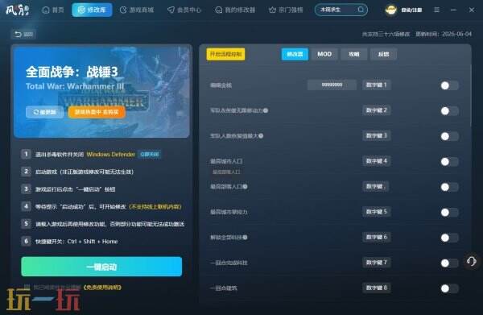Toggle the switch on the 数字键 . row
483x315 pixels.
click(x=449, y=187)
